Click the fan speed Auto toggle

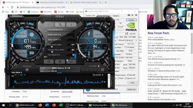(73, 58)
